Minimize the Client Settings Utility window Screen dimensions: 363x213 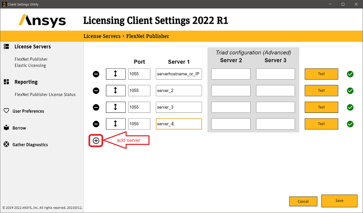click(330, 4)
